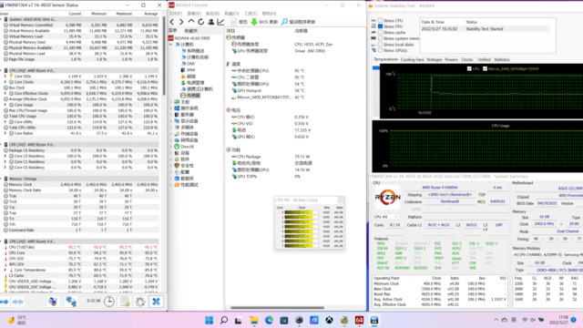Click HWiNFO sensor list vertical scrollbar

163,56
